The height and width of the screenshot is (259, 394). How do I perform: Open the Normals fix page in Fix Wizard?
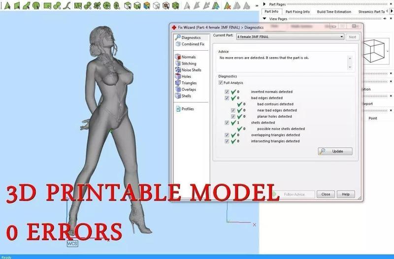[186, 57]
